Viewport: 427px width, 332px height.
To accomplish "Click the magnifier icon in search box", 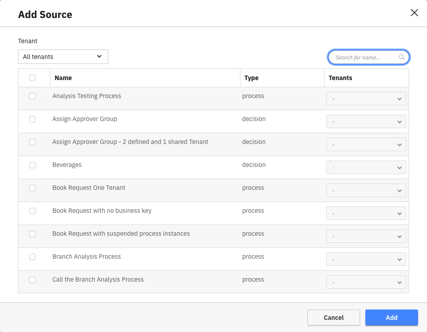I will coord(402,57).
